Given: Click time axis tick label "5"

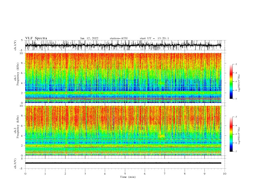Looking at the screenshot, I should pos(125,174).
